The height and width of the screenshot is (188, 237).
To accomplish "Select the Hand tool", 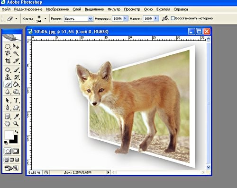I will point(8,124).
